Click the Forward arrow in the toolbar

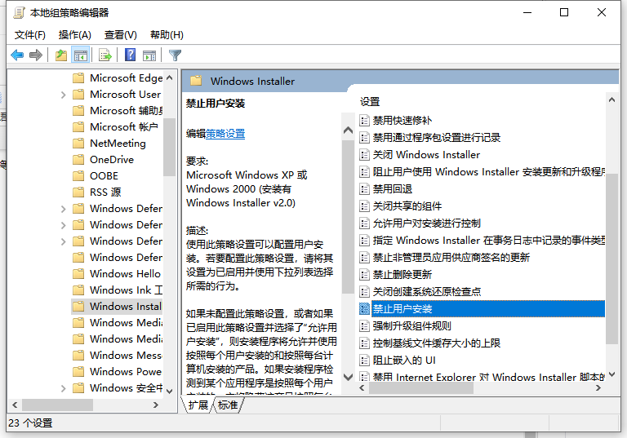(35, 55)
